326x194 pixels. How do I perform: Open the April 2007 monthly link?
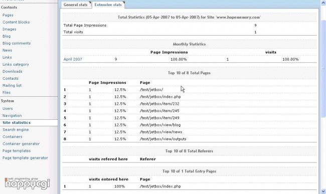click(x=73, y=59)
